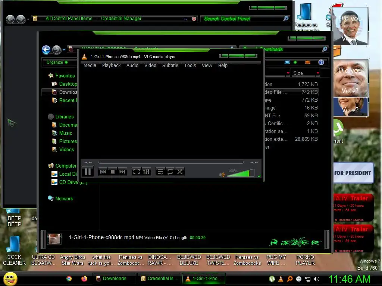
Task: Click the VLC cone tray icon
Action: (x=281, y=279)
